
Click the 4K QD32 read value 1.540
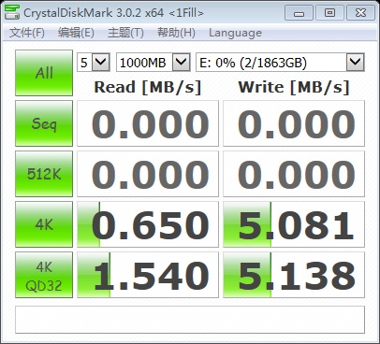148,275
